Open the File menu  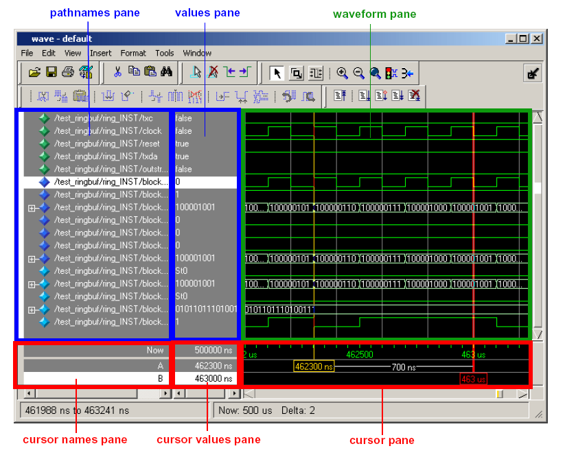[x=27, y=53]
